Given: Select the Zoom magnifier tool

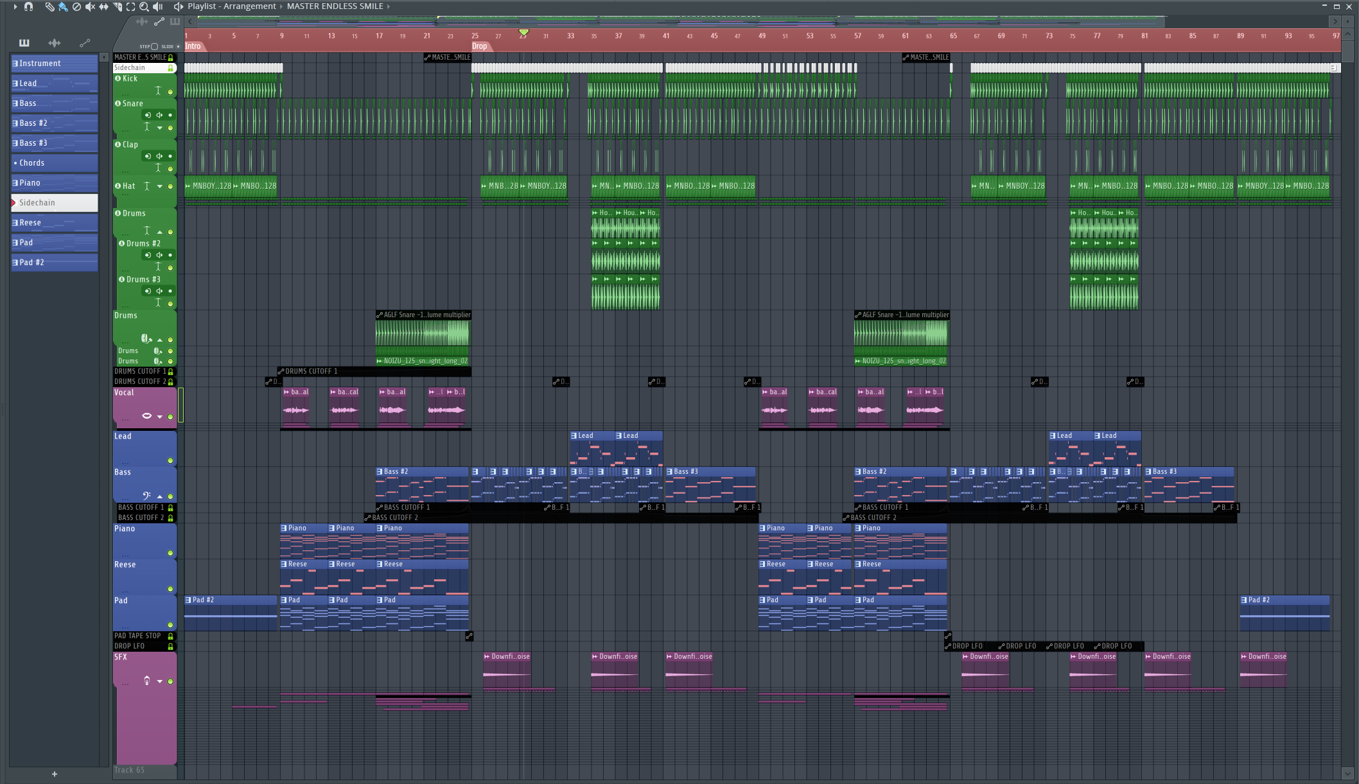Looking at the screenshot, I should point(144,6).
